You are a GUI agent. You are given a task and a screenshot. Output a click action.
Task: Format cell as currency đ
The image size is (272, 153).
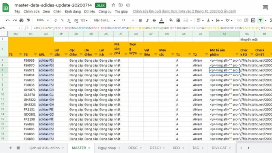pyautogui.click(x=56, y=20)
